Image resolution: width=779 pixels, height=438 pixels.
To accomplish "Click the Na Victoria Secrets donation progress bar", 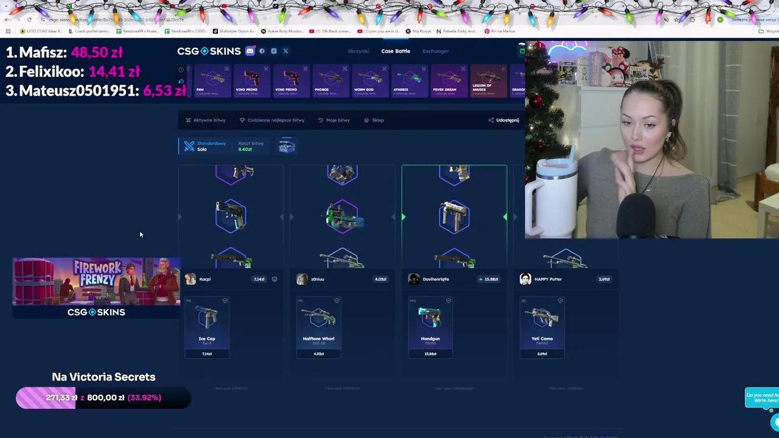I will pos(103,398).
